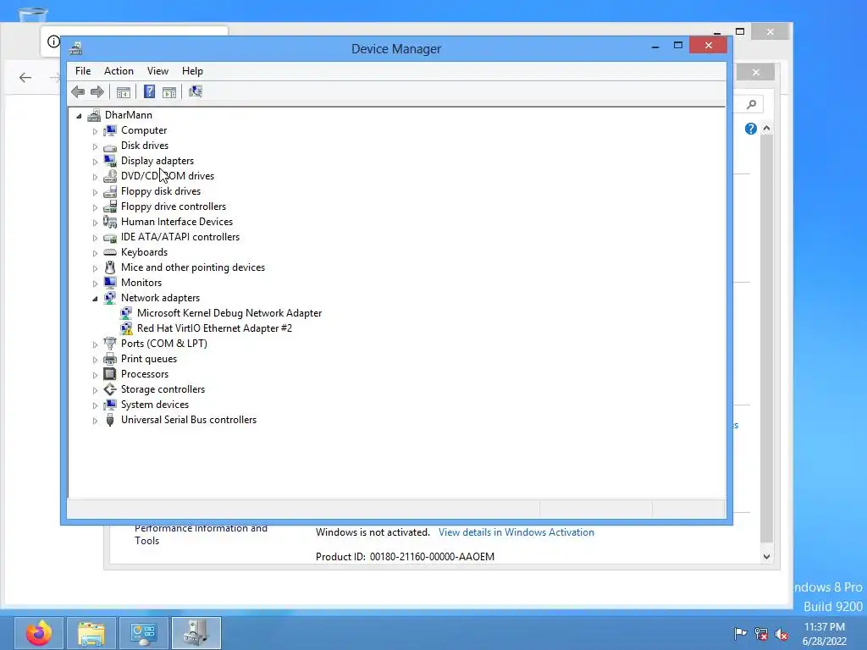Select the System devices icon
This screenshot has width=867, height=650.
pyautogui.click(x=110, y=405)
